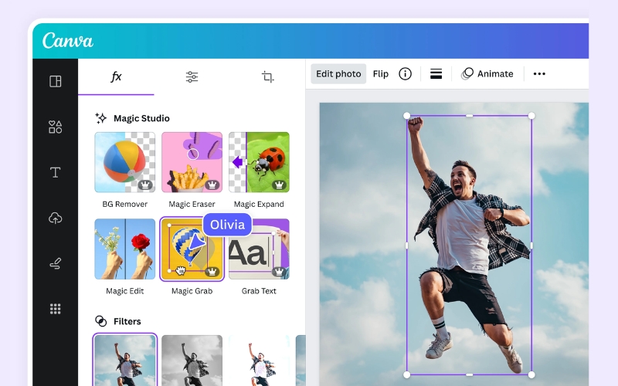Click the Filters overlapping circles icon

pyautogui.click(x=101, y=321)
